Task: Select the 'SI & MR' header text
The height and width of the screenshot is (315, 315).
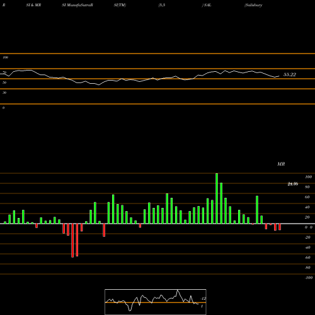Action: point(33,5)
